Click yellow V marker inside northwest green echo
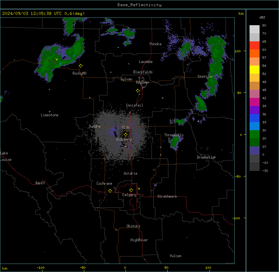Screen dimensions: 279x272 coord(57,59)
